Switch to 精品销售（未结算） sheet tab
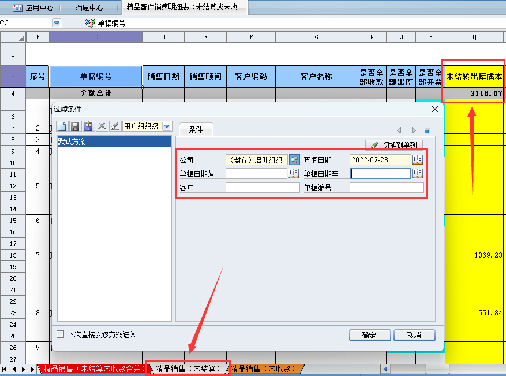506x376 pixels. tap(188, 368)
